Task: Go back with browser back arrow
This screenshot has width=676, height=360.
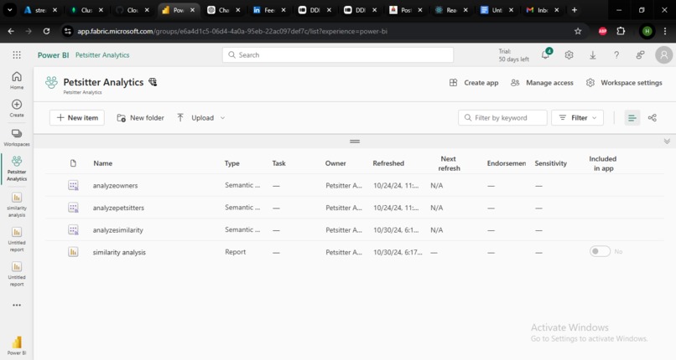Action: click(11, 31)
